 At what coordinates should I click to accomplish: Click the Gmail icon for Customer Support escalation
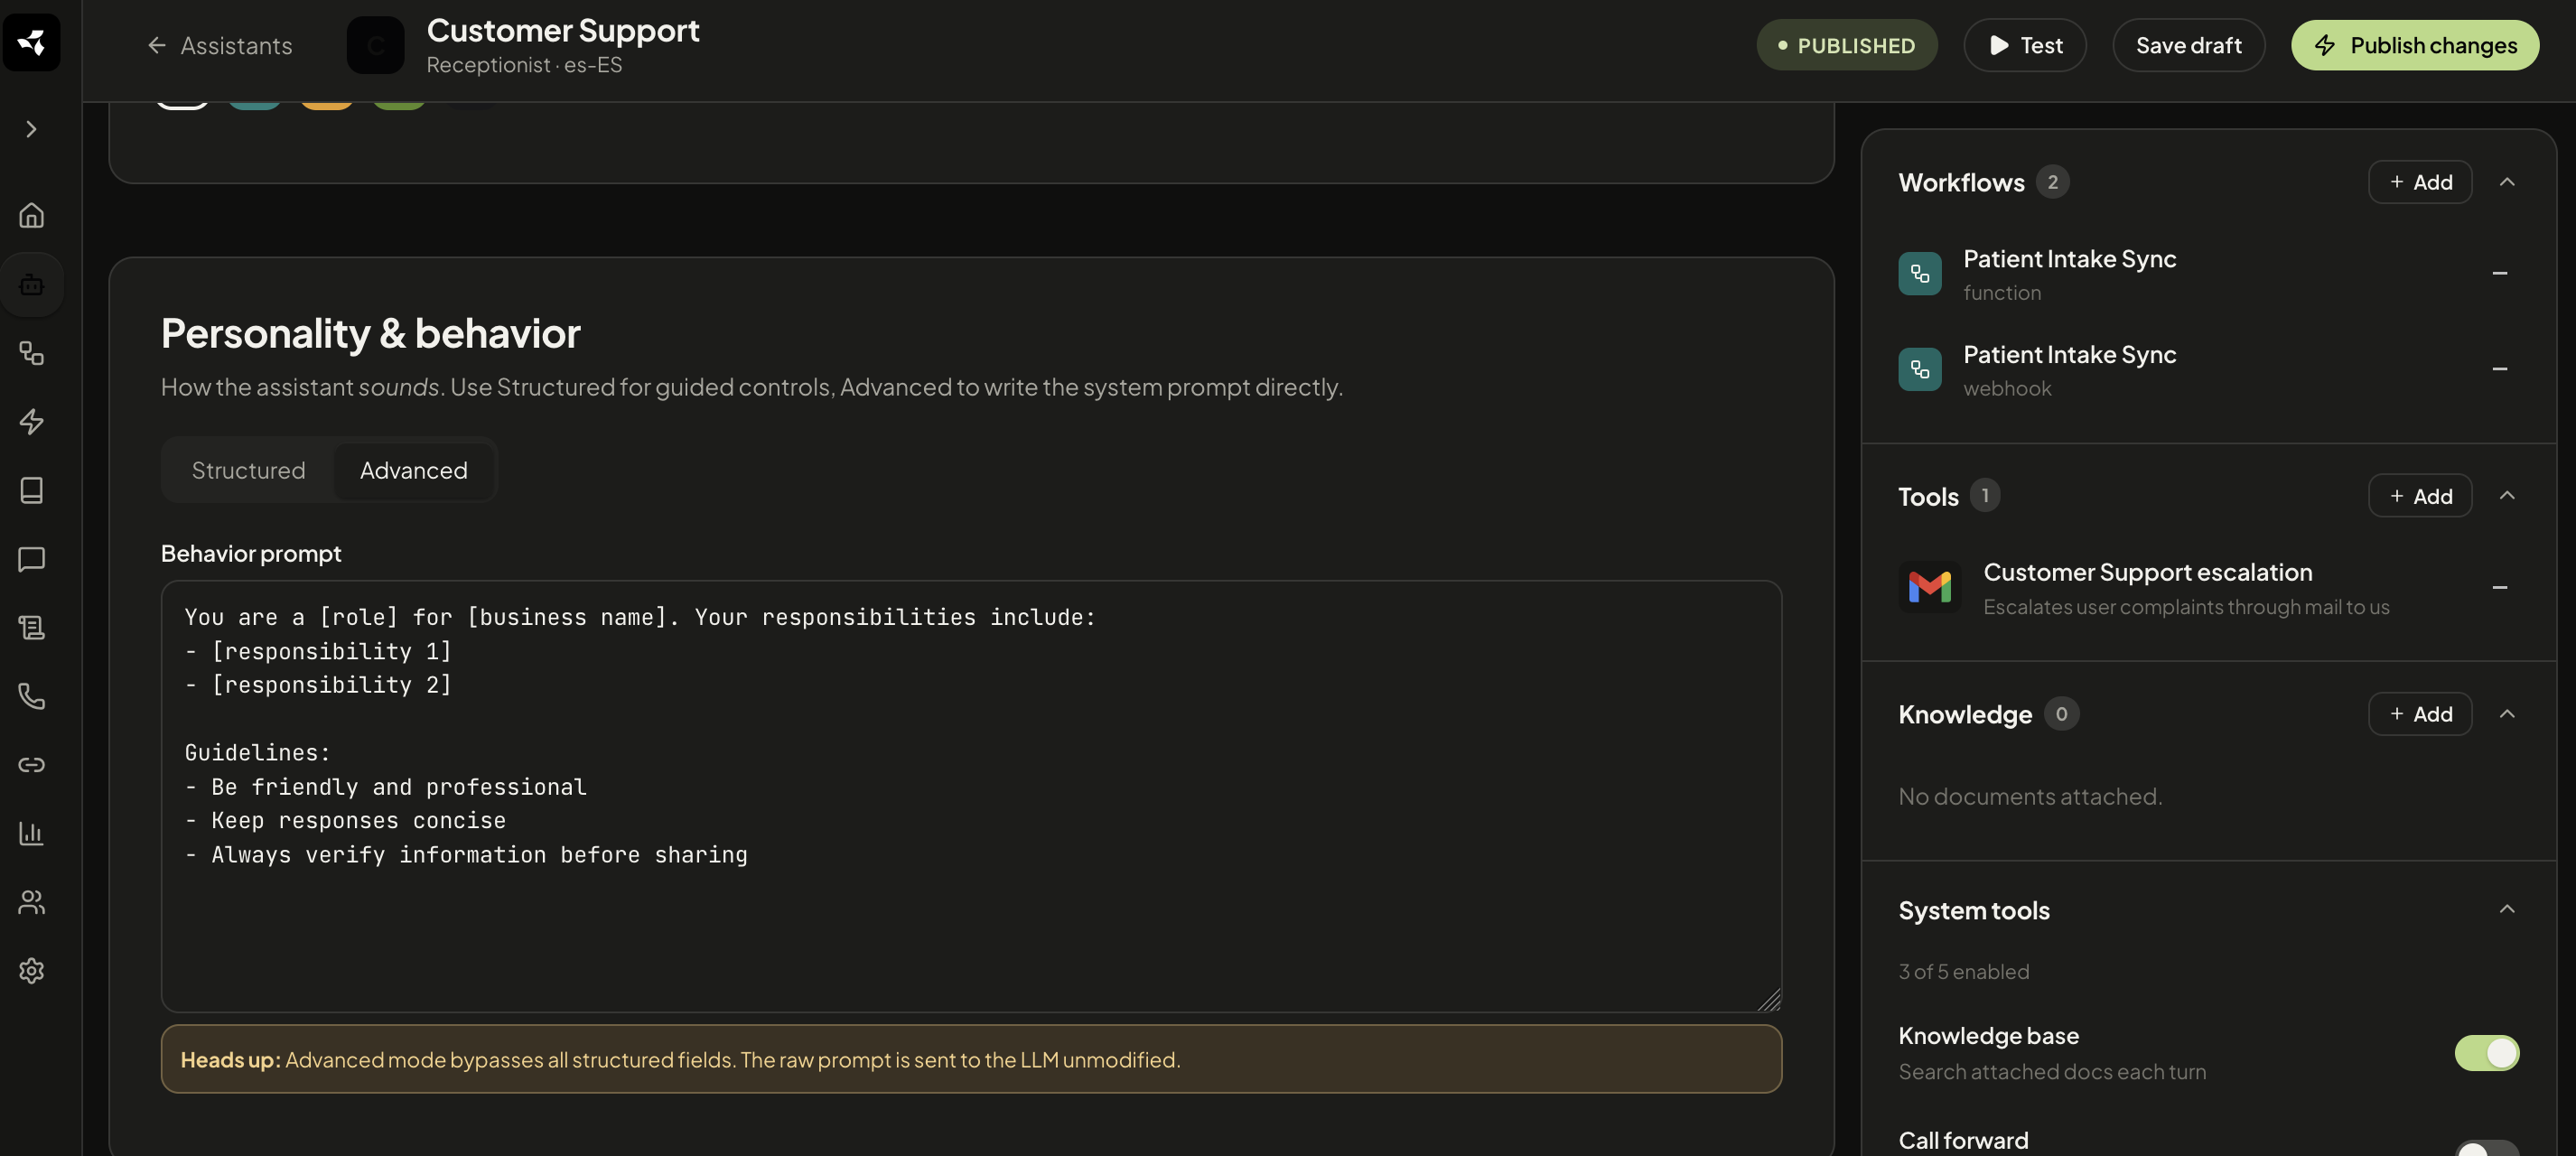pyautogui.click(x=1929, y=587)
